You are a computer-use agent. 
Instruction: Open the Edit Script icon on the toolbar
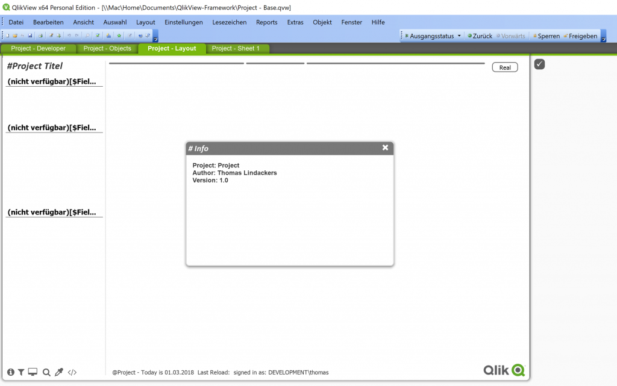[51, 35]
